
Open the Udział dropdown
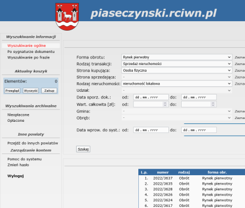pos(177,90)
